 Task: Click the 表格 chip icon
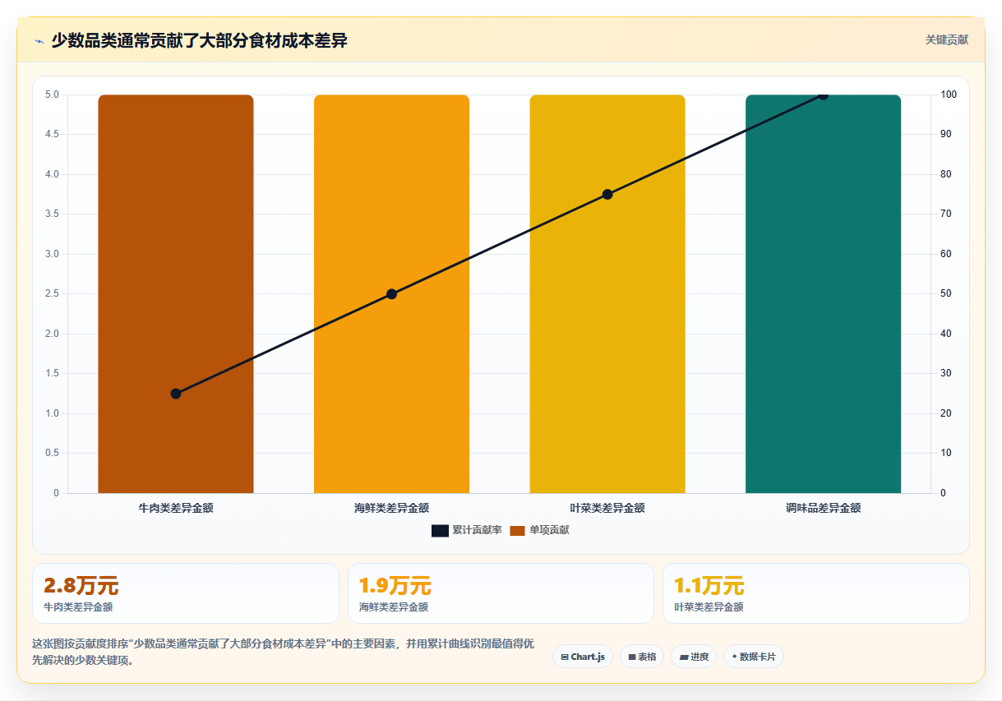click(x=632, y=657)
